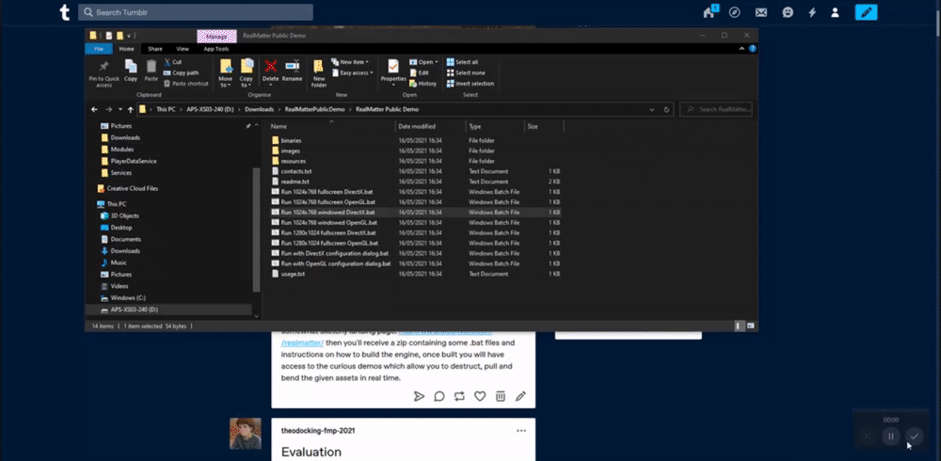Screen dimensions: 941x461
Task: Click the address bar refresh icon
Action: point(667,110)
